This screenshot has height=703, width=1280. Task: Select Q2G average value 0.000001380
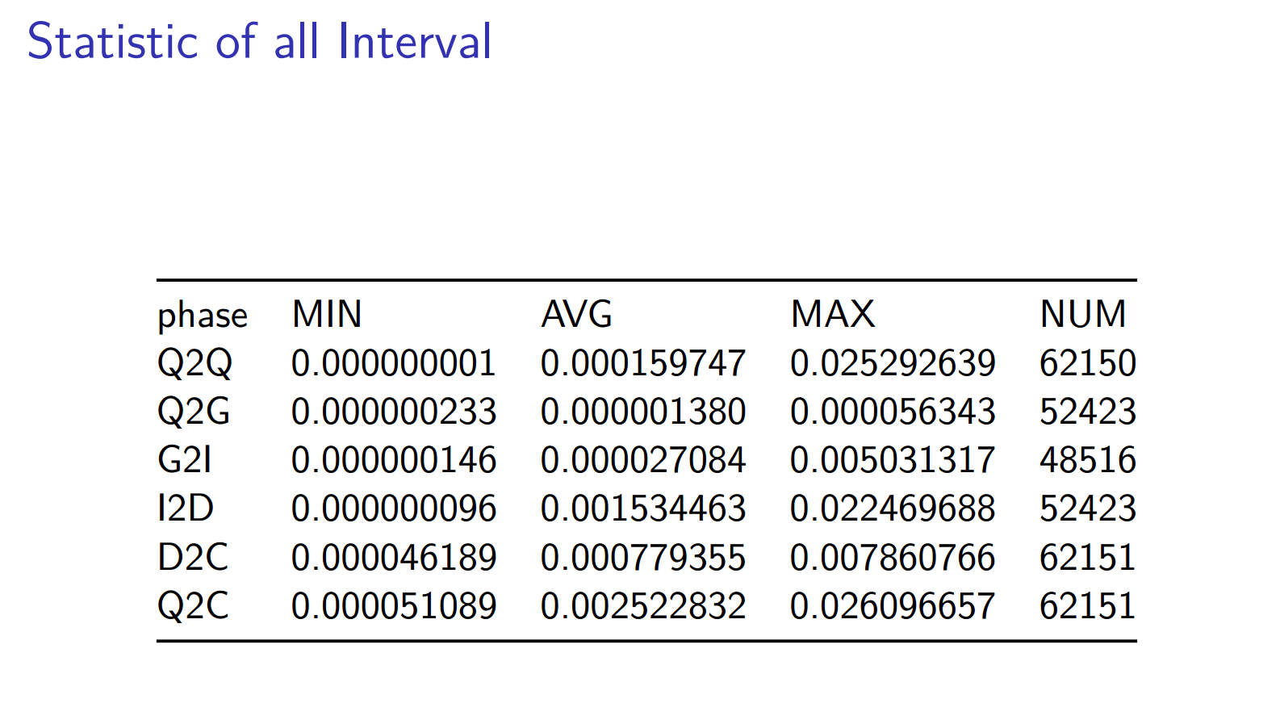[x=643, y=412]
